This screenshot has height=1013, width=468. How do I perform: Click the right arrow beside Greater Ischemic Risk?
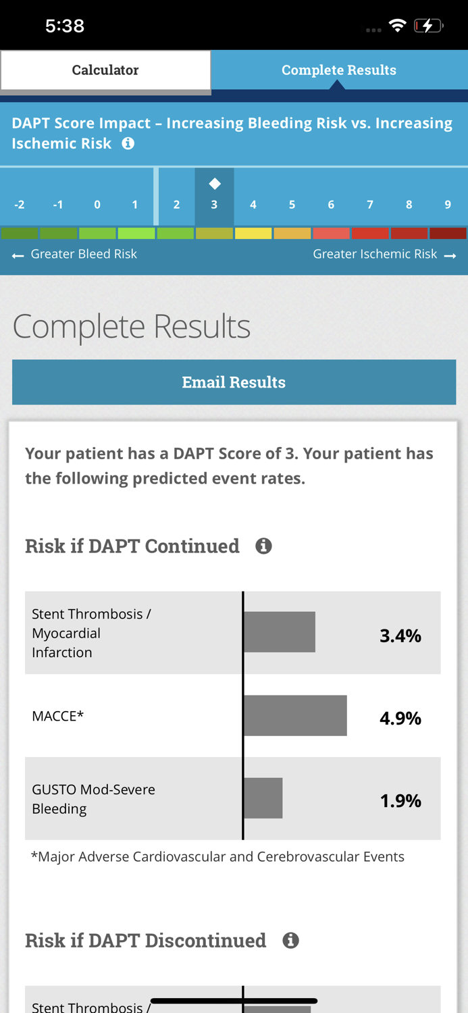pyautogui.click(x=451, y=255)
